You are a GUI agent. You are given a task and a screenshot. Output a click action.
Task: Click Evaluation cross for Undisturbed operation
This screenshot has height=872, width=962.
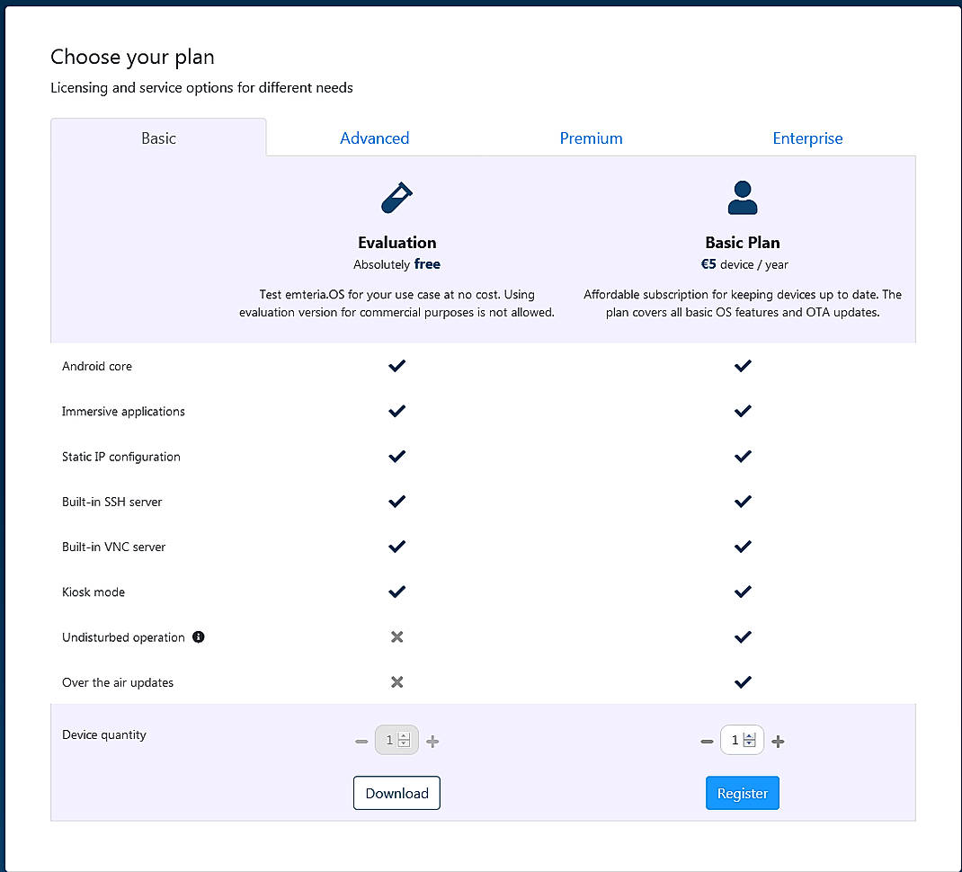click(x=397, y=637)
